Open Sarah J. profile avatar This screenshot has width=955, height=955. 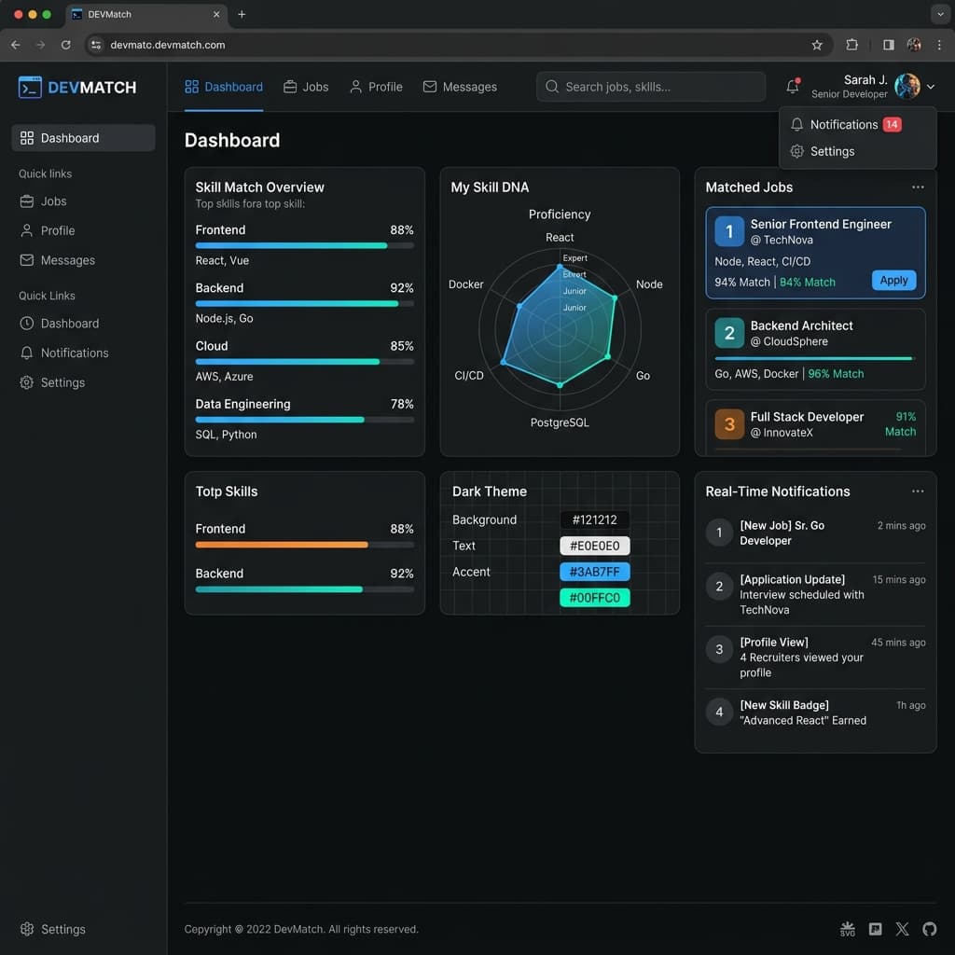(x=907, y=87)
